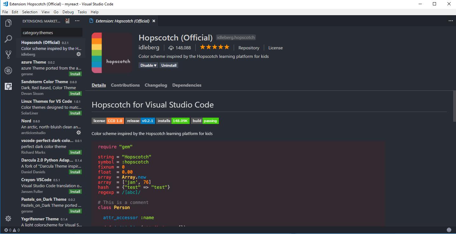Open the Extensions panel More Actions menu
Screen dimensions: 456x234
point(77,21)
